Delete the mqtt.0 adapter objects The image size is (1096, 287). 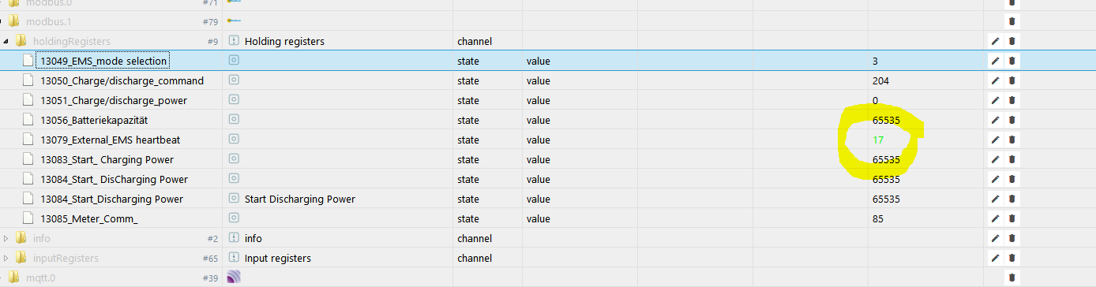pos(1012,278)
